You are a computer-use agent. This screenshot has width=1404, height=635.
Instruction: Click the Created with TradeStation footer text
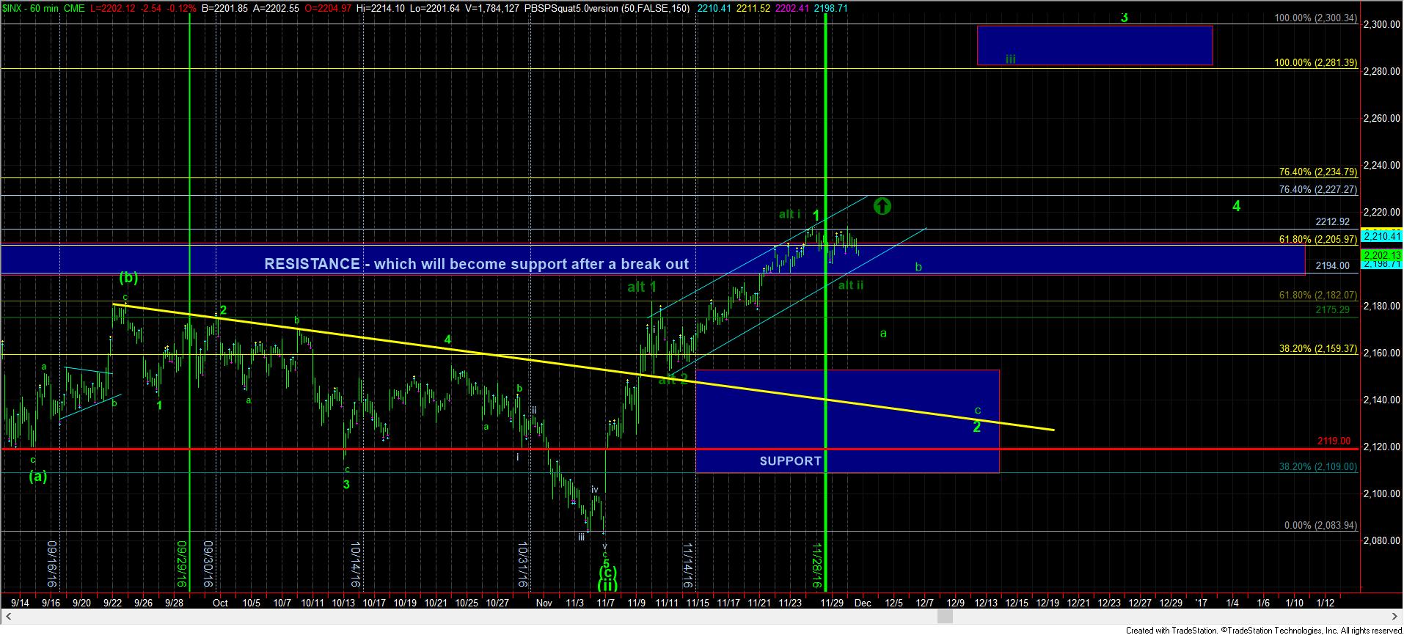pos(1264,630)
